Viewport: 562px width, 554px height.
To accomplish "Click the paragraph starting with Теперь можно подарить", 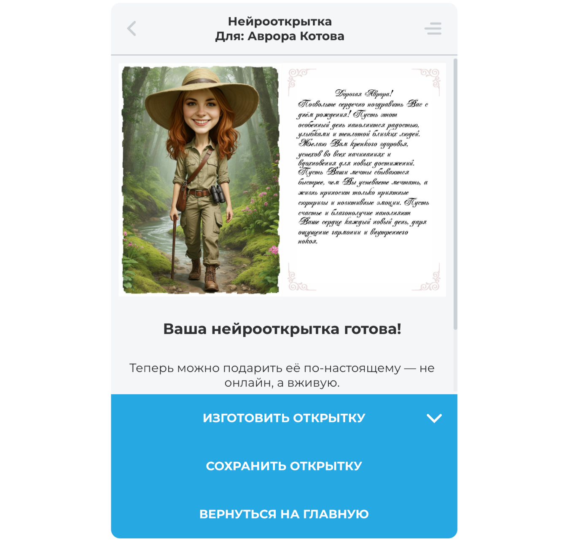I will click(x=282, y=375).
